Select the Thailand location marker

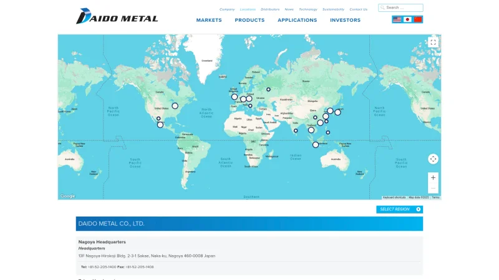[311, 130]
